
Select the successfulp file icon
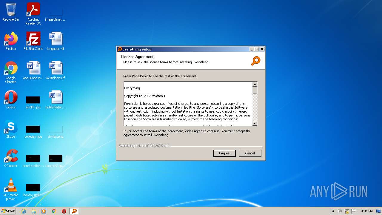pyautogui.click(x=56, y=160)
